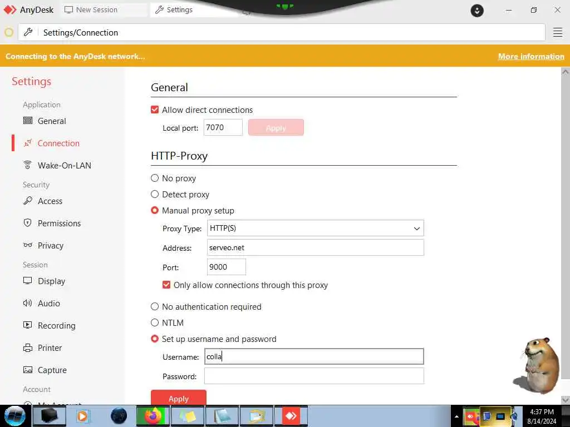Choose No authentication required
This screenshot has height=427, width=570.
(155, 306)
